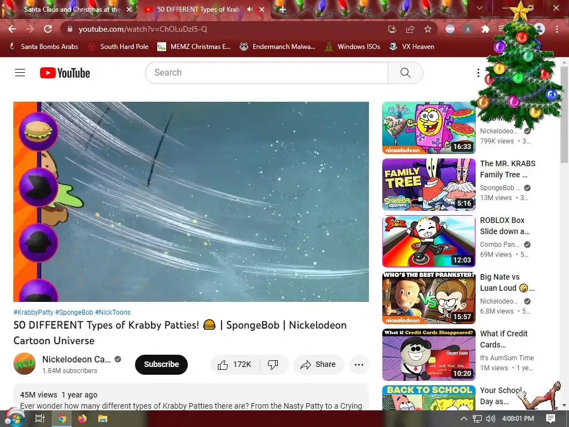The height and width of the screenshot is (427, 569).
Task: Open the South Hard Pole bookmark
Action: click(119, 47)
